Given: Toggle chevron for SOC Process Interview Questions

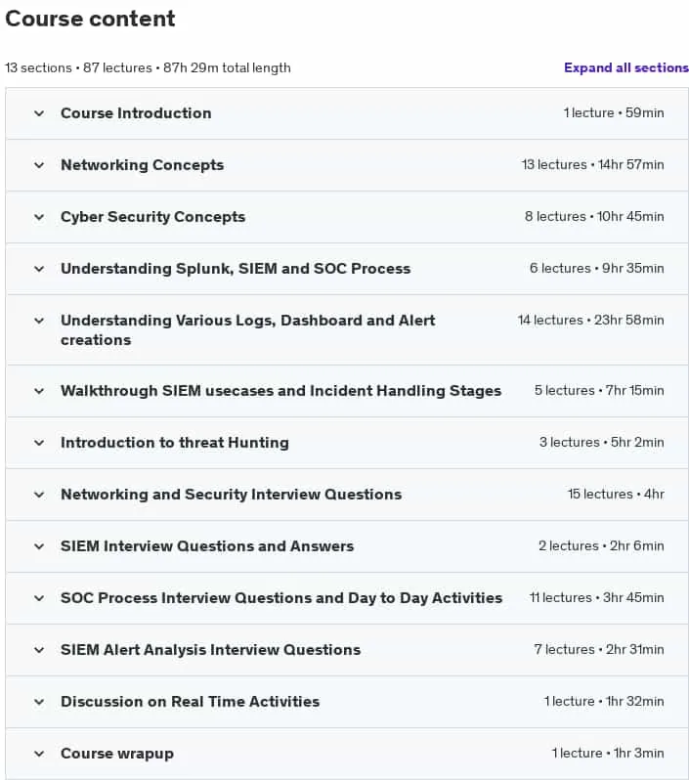Looking at the screenshot, I should [39, 598].
